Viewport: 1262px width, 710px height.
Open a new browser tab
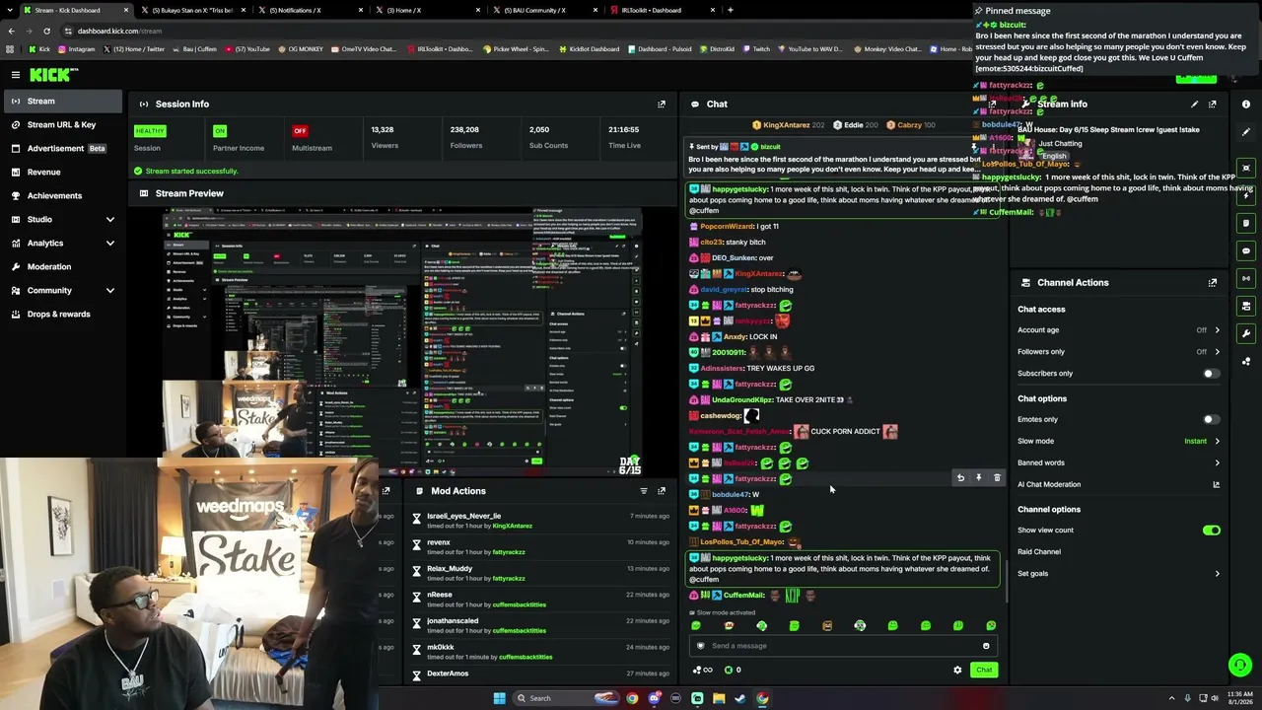click(x=730, y=10)
